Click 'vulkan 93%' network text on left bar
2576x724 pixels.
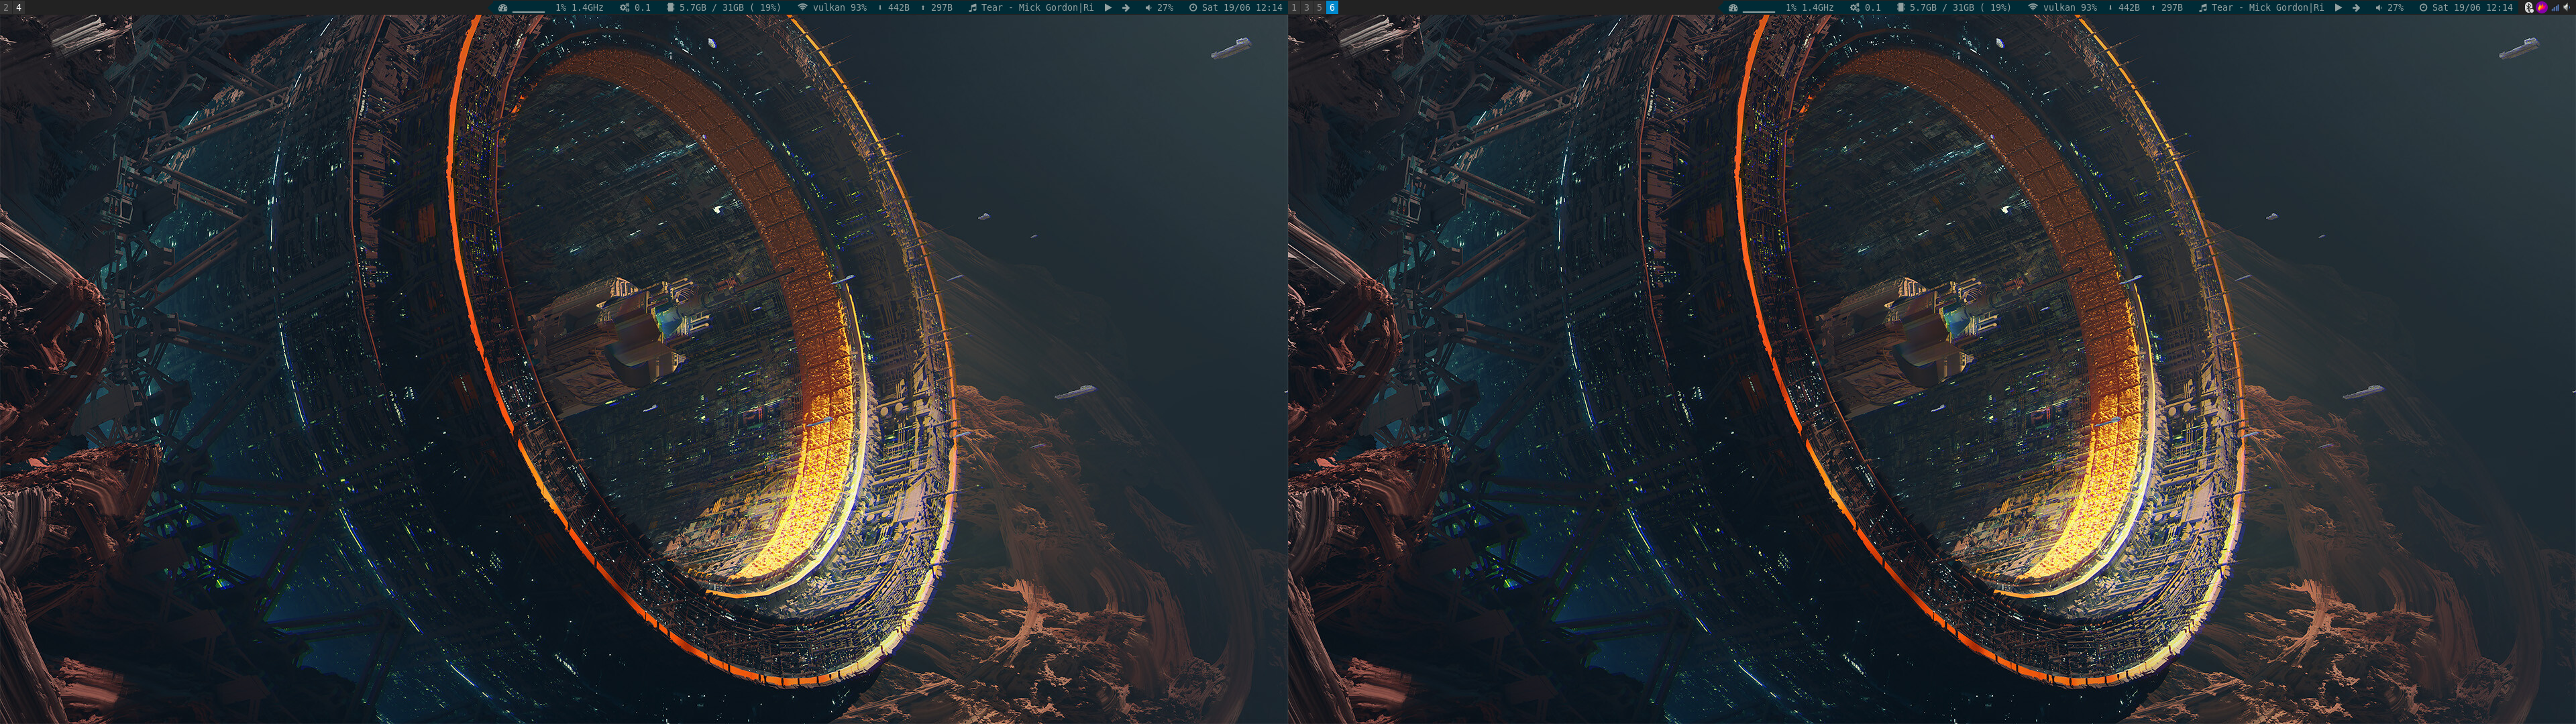coord(840,8)
